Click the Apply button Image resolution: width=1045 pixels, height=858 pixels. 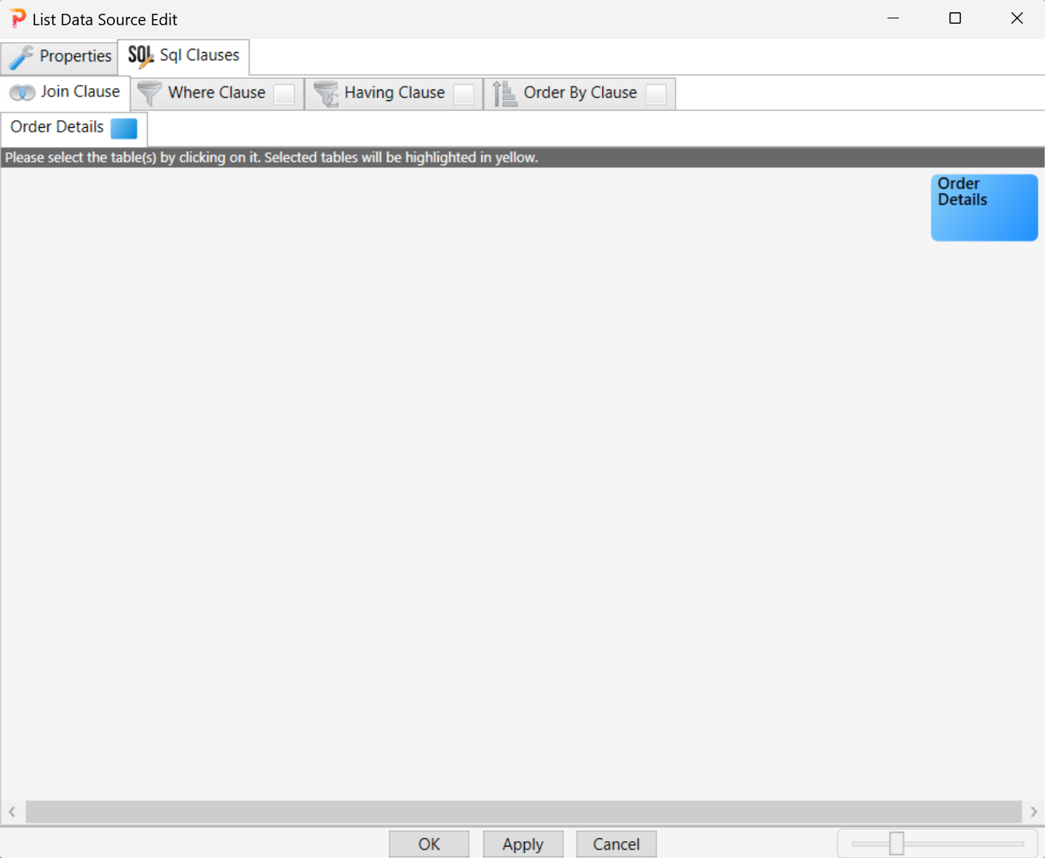523,844
